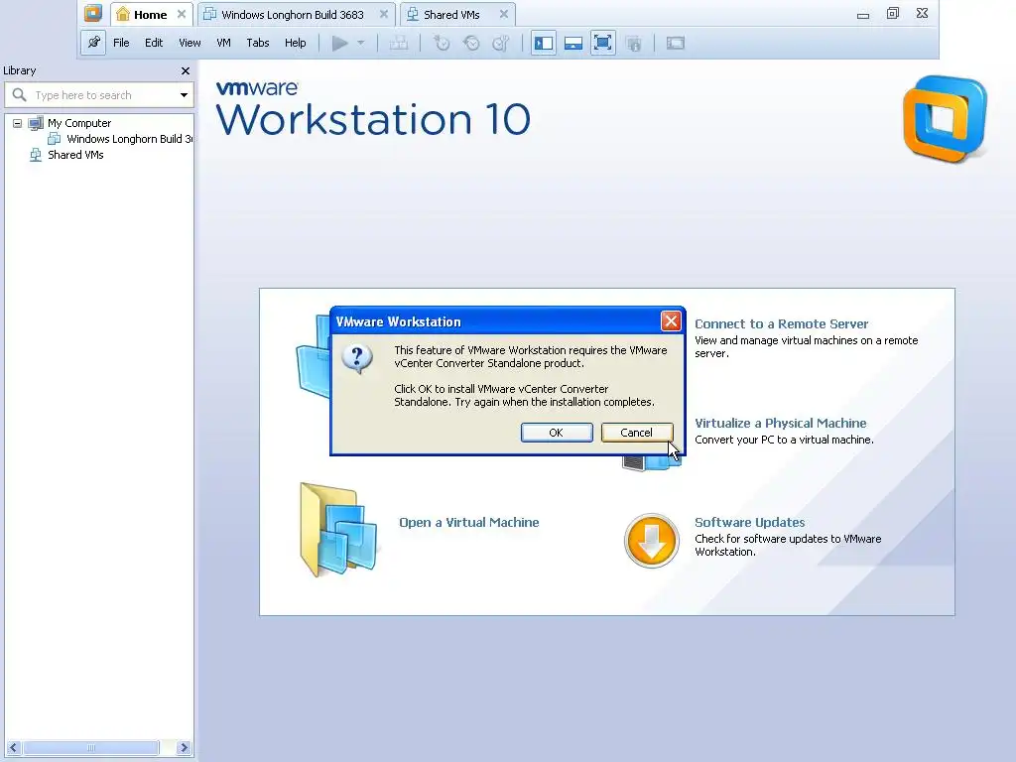Click the library horizontal scrollbar thumb
The image size is (1016, 762).
click(x=90, y=748)
